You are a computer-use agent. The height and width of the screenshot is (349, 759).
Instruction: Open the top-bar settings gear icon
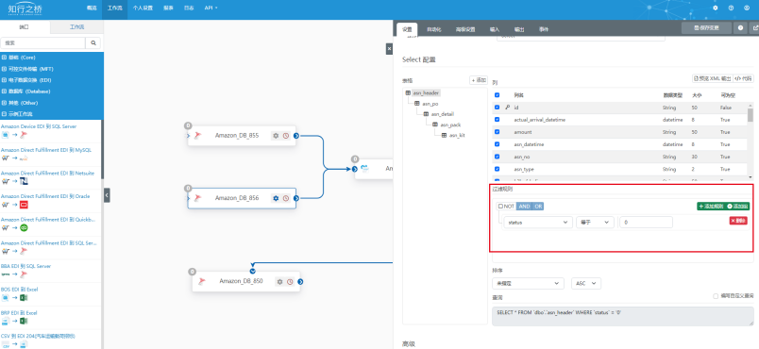716,8
